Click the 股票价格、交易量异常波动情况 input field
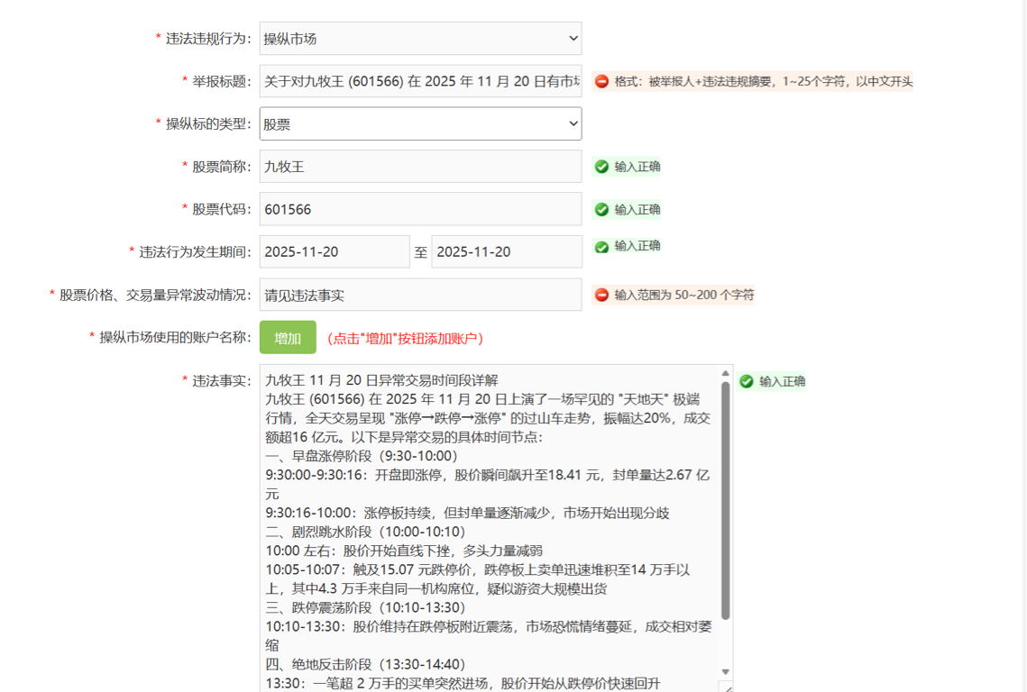This screenshot has height=692, width=1027. [420, 295]
